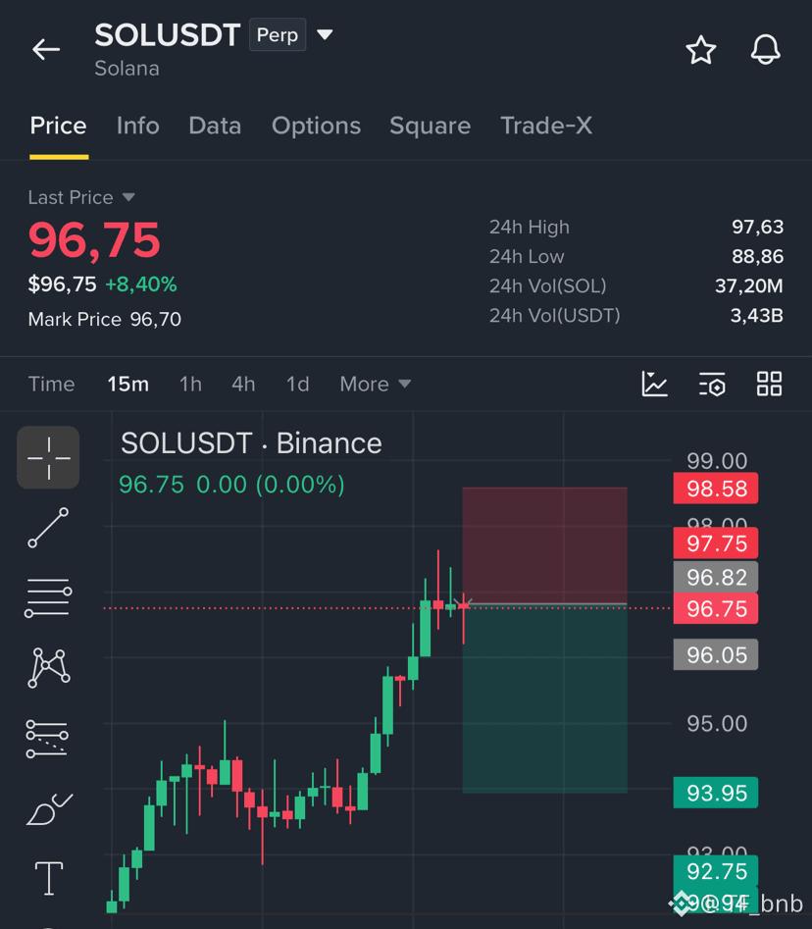The height and width of the screenshot is (929, 812).
Task: Select the 15m timeframe
Action: tap(127, 384)
